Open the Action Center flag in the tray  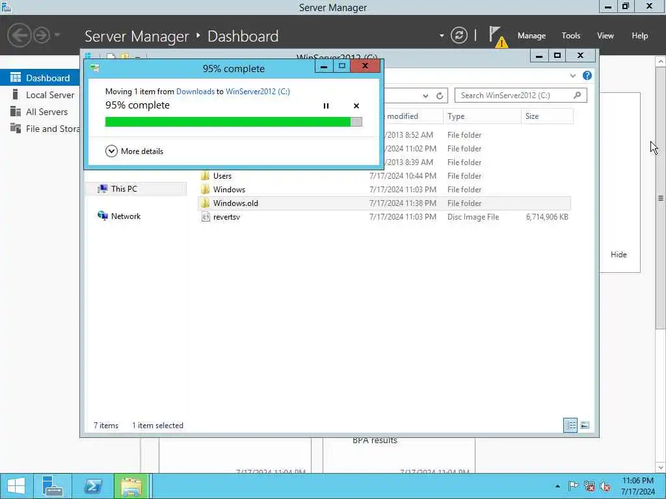(x=574, y=486)
